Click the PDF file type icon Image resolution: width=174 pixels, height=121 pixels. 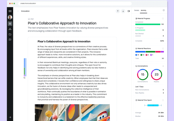29,19
